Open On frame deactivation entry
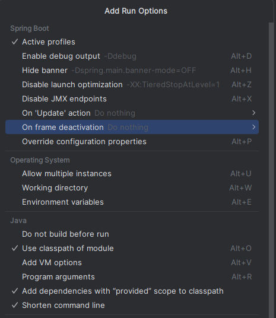The height and width of the screenshot is (318, 276). (x=132, y=127)
